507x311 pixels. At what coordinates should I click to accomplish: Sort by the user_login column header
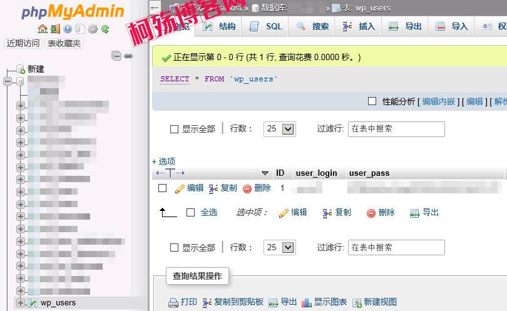click(316, 173)
